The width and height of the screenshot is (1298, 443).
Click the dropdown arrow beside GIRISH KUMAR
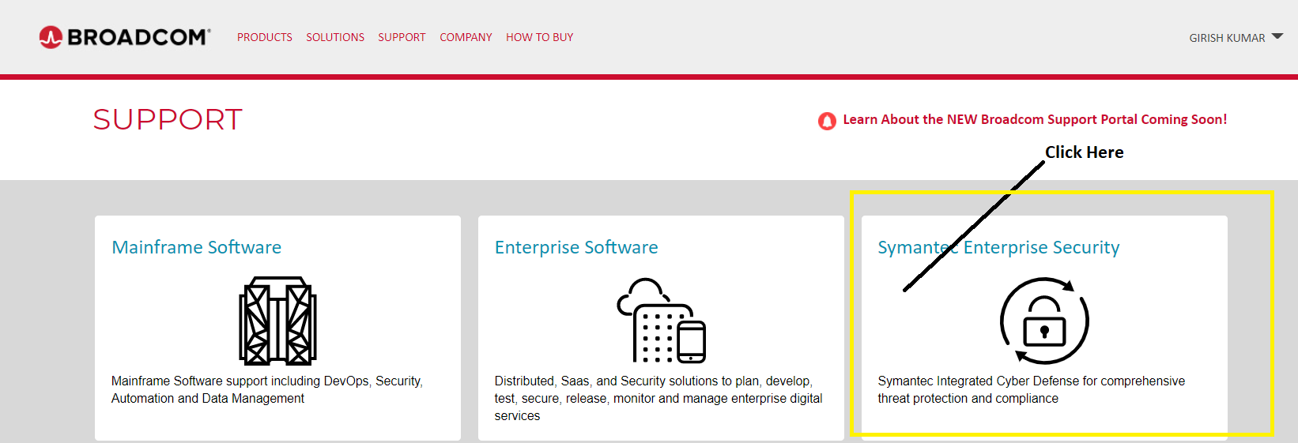click(x=1277, y=36)
